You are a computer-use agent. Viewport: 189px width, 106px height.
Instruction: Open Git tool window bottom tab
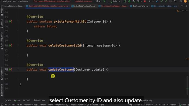point(8,100)
